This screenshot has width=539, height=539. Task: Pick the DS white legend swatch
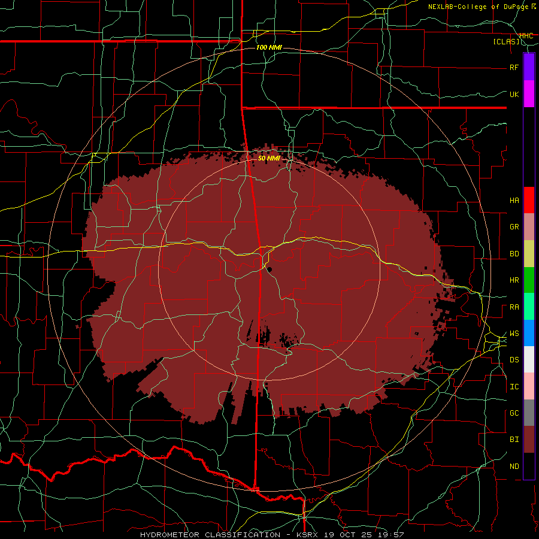(529, 359)
